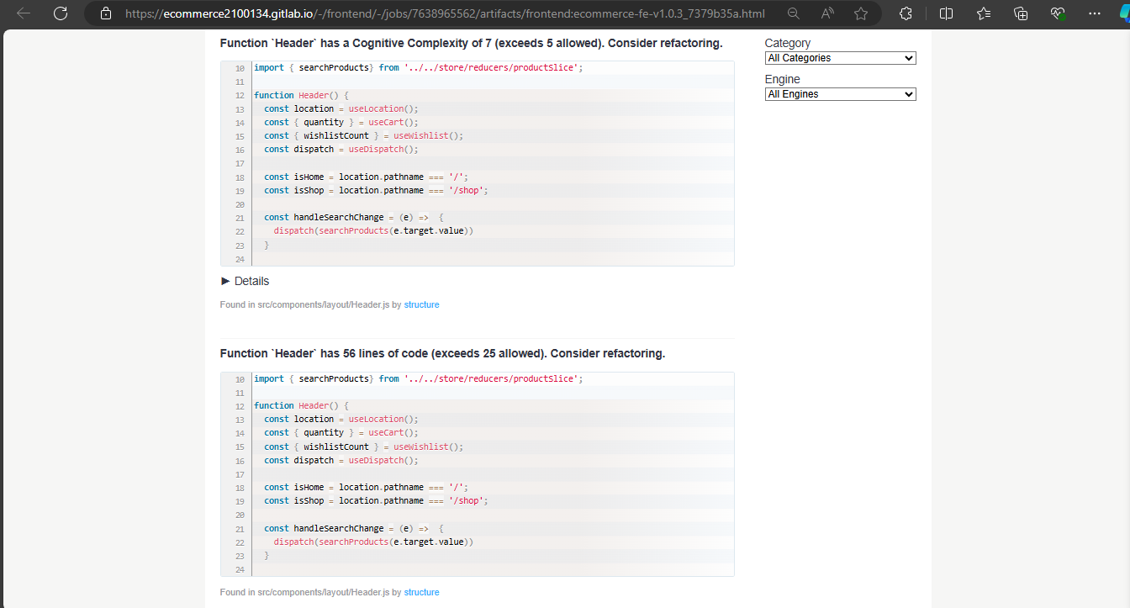Click 'Found in src/components/layout/Header.js' under the second issue
Image resolution: width=1130 pixels, height=608 pixels.
click(x=304, y=592)
